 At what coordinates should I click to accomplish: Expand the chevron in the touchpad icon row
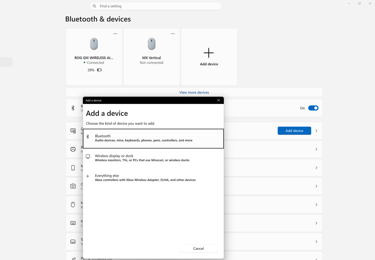(316, 242)
